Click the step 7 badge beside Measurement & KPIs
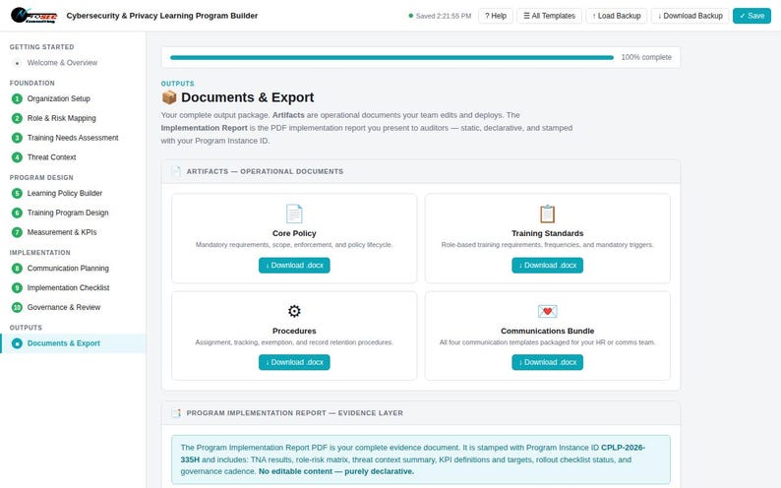The height and width of the screenshot is (488, 781). pos(17,232)
